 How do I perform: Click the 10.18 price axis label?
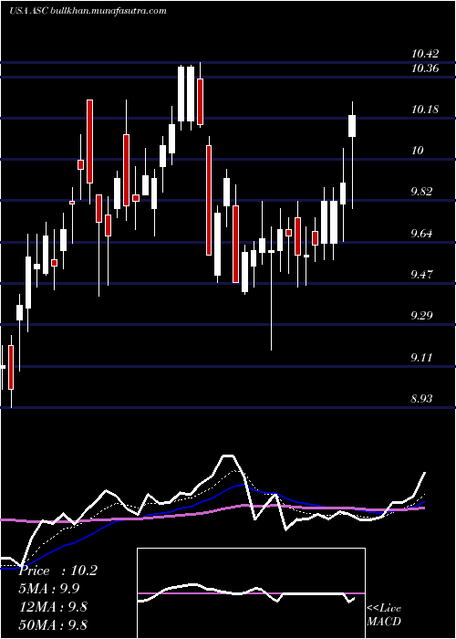[425, 110]
